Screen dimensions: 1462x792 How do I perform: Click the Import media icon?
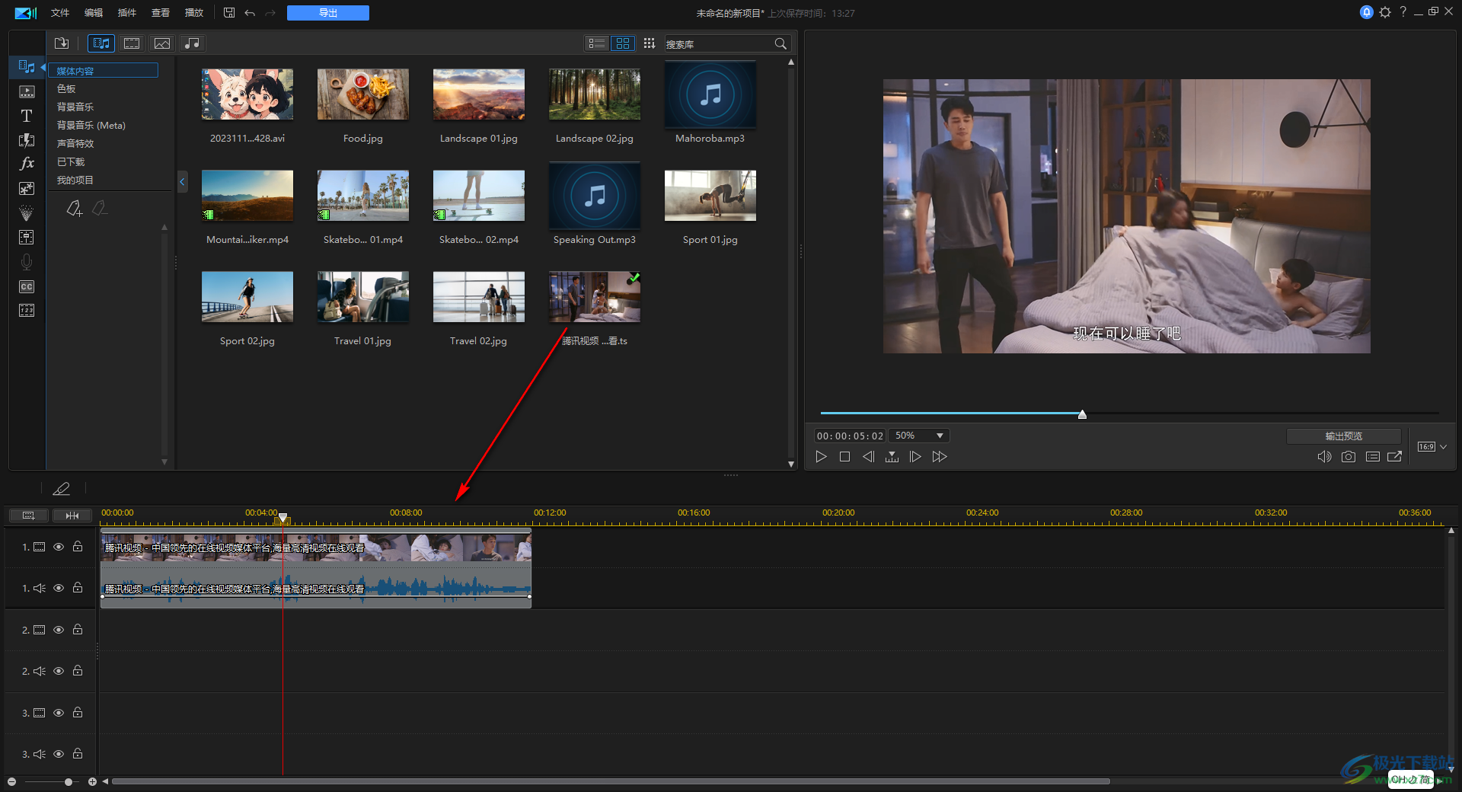[62, 43]
